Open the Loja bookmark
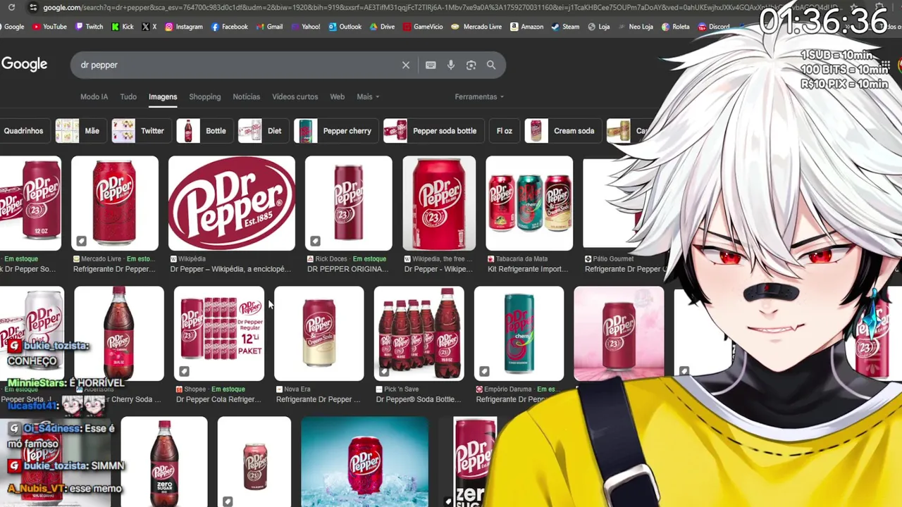Viewport: 902px width, 507px height. 598,27
